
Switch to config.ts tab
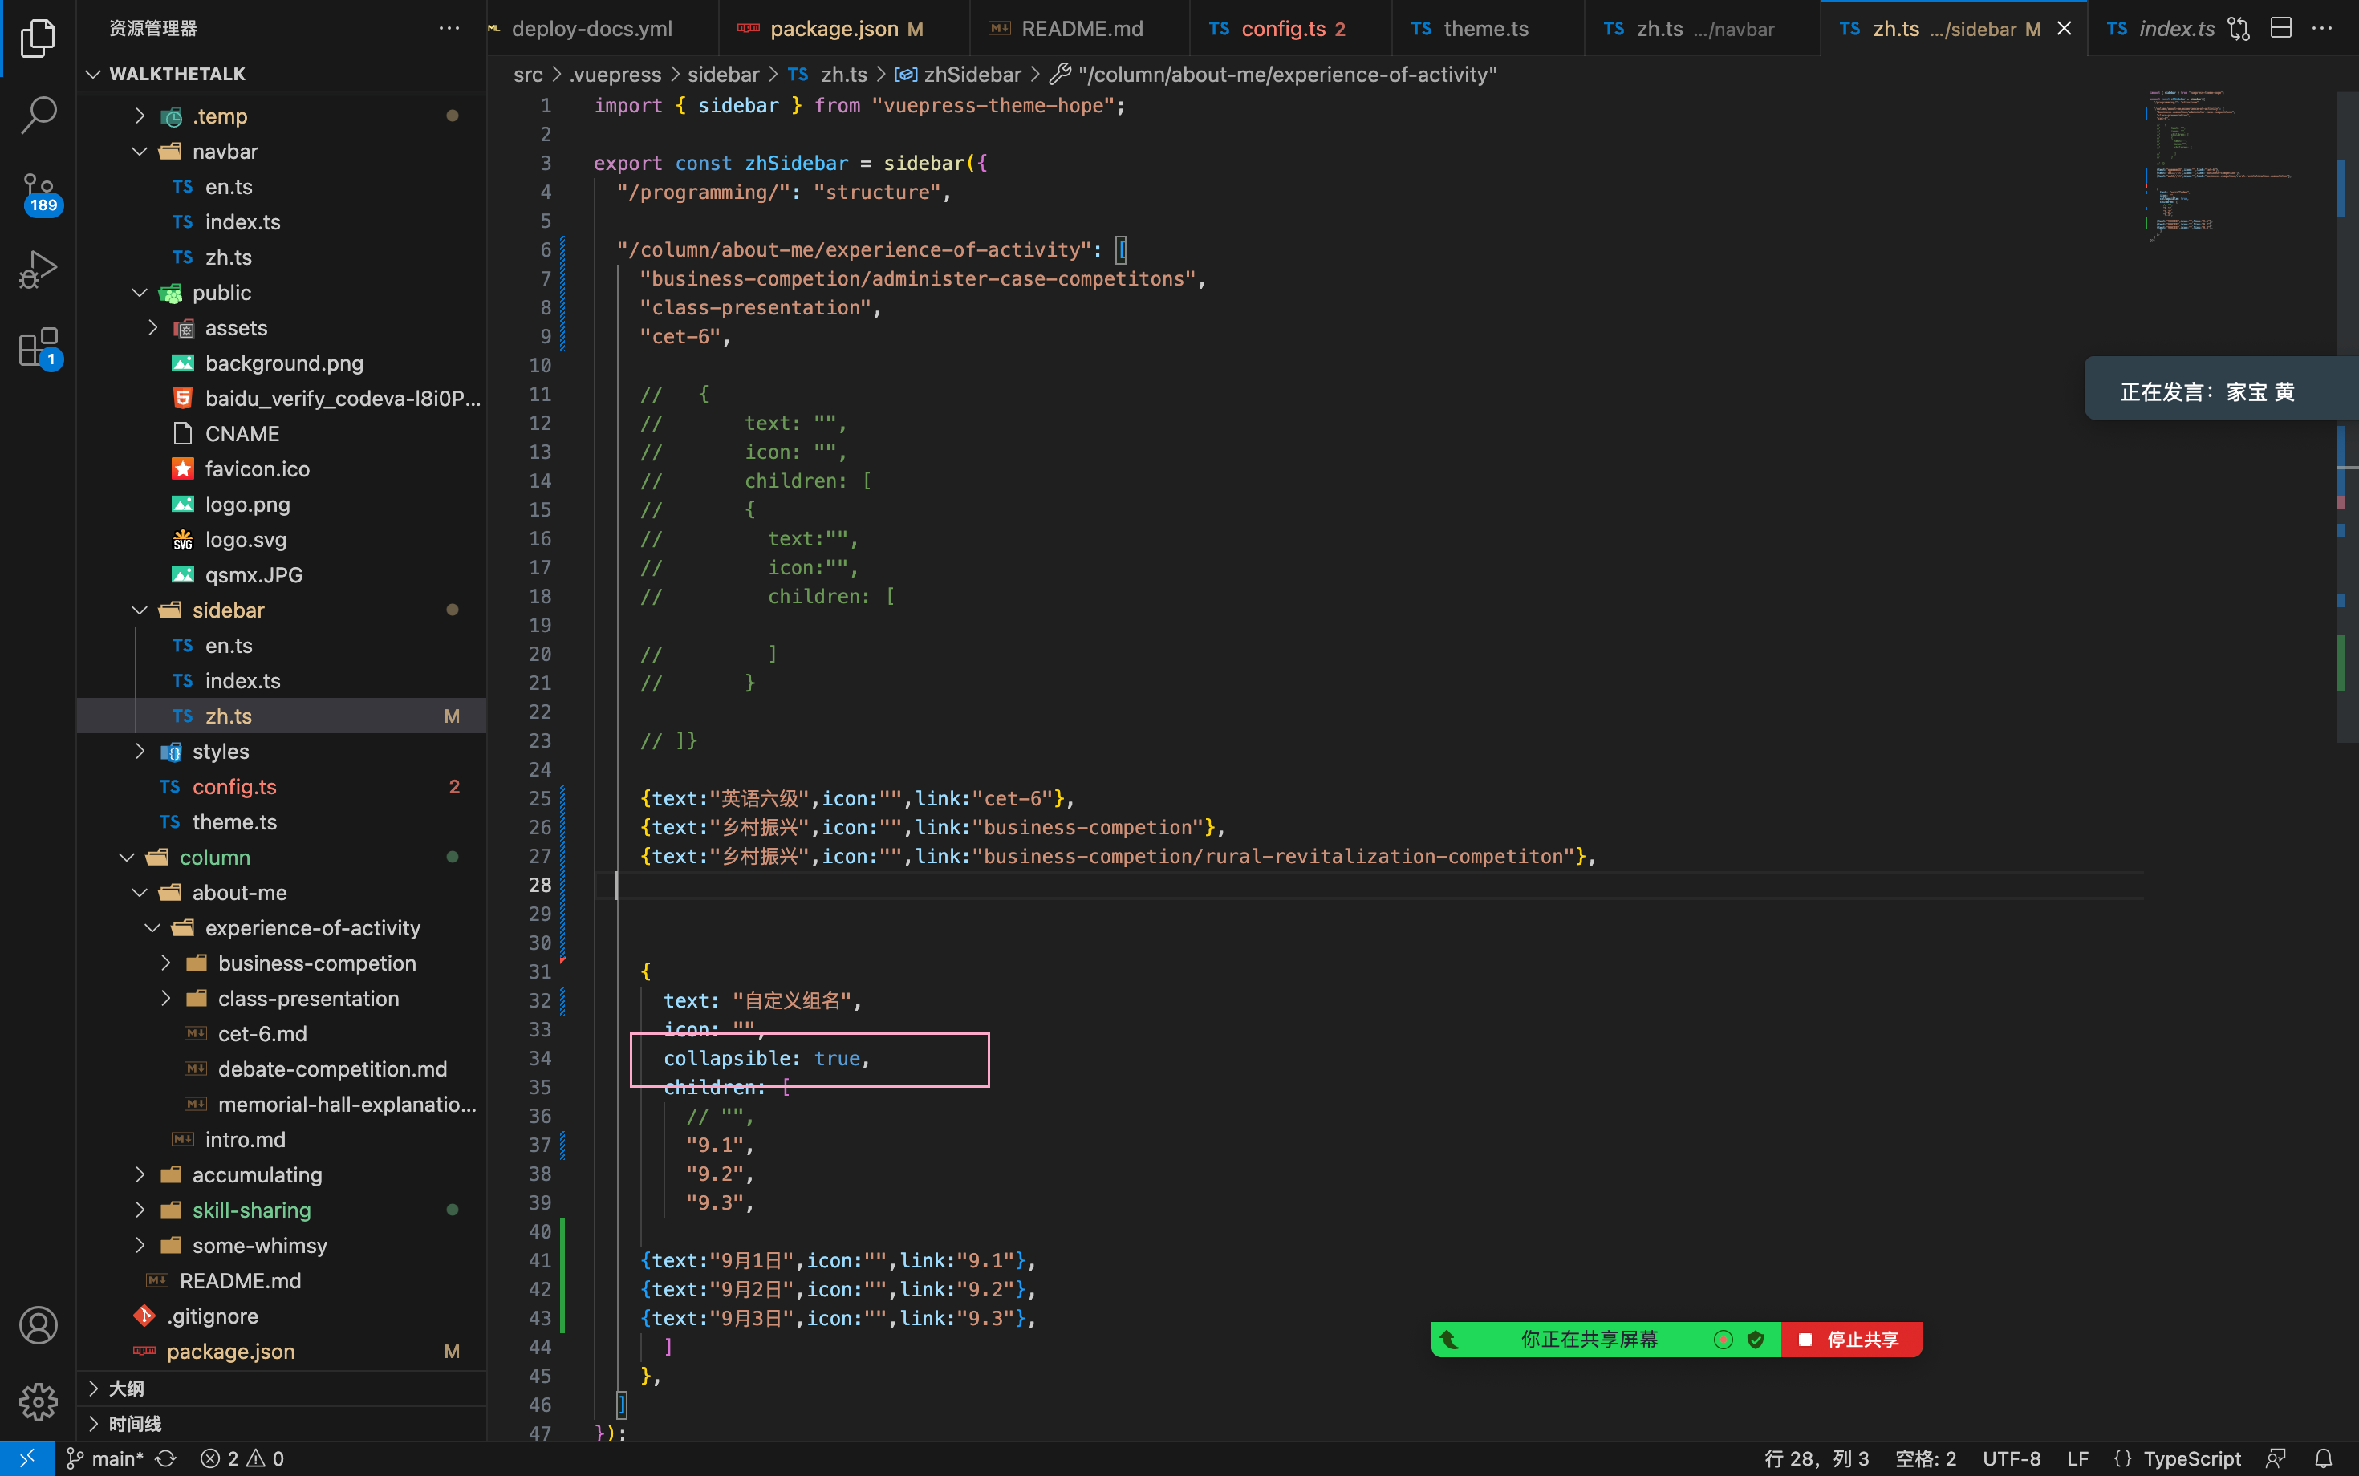(1291, 28)
